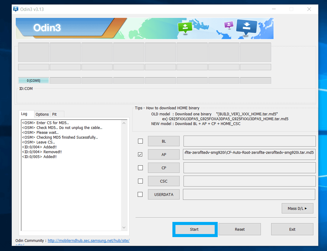Click the 'Tips - How to download HOME binary' heading
327x251 pixels.
click(x=167, y=108)
